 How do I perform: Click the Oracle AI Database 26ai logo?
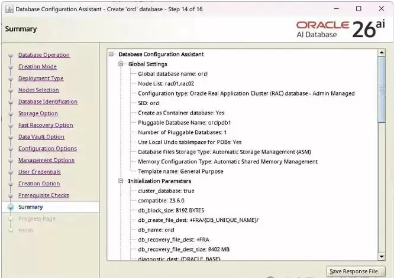pos(341,29)
